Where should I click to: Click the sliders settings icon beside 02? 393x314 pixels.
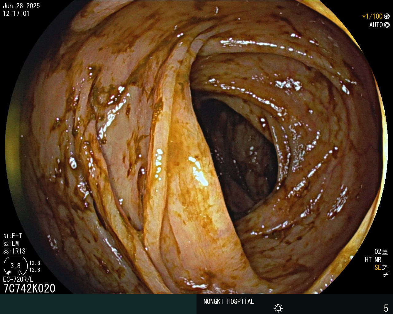coord(385,252)
